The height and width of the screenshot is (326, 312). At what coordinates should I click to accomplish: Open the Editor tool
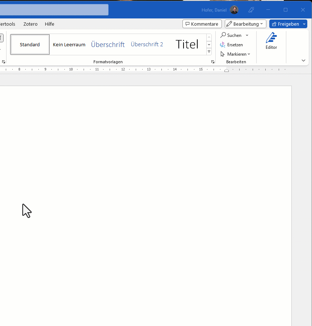271,41
